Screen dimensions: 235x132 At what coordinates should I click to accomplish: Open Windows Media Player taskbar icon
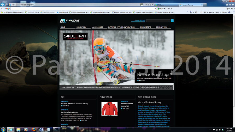pos(26,130)
